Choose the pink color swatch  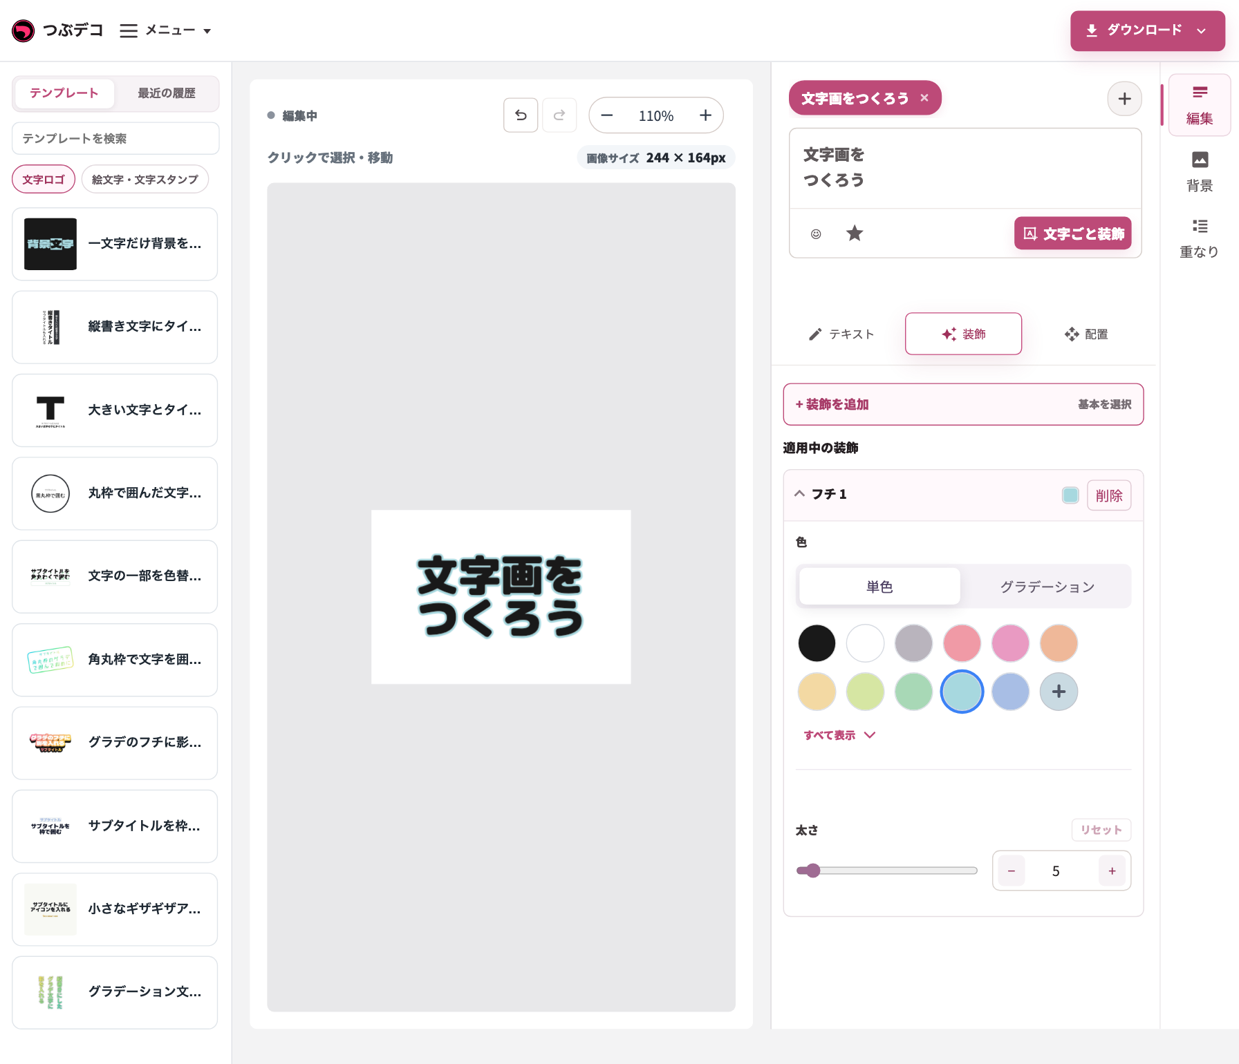click(x=1010, y=643)
